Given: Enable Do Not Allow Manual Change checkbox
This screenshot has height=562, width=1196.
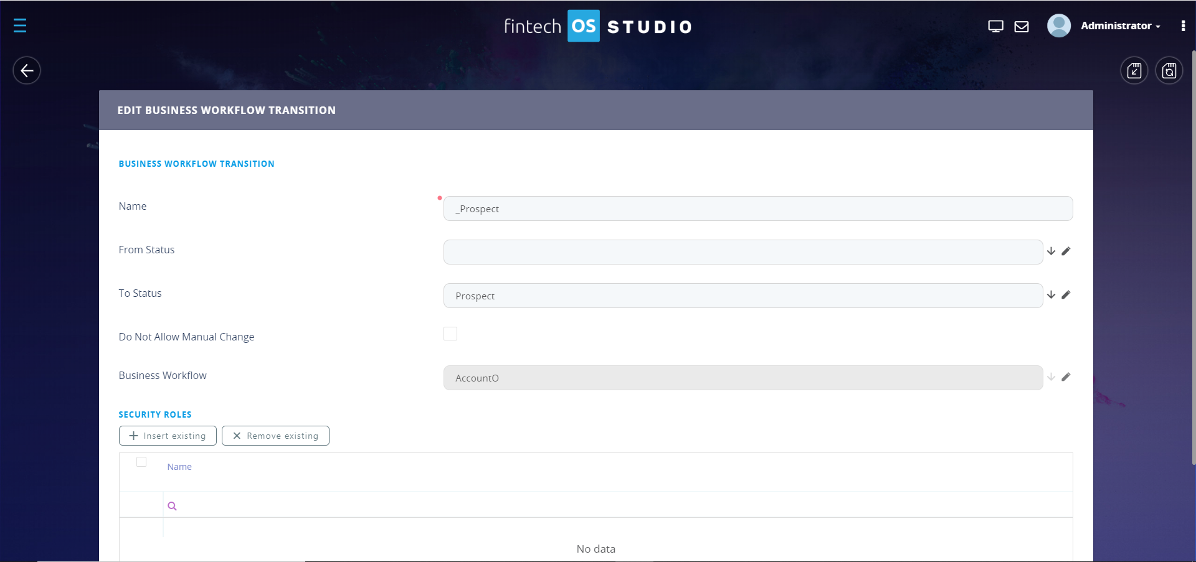Looking at the screenshot, I should [x=450, y=334].
